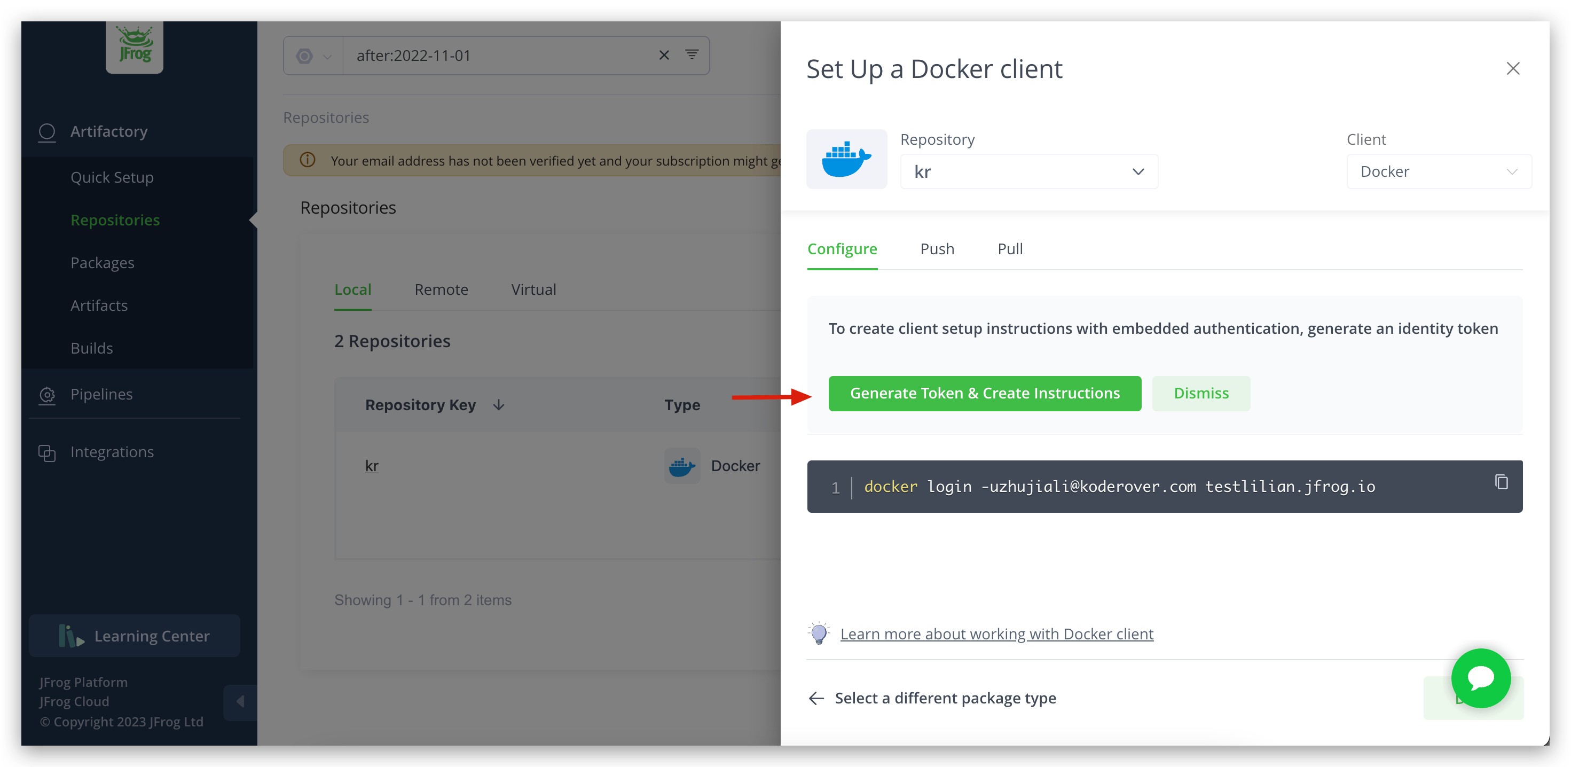Open search filter options icon
Image resolution: width=1571 pixels, height=767 pixels.
pyautogui.click(x=692, y=55)
